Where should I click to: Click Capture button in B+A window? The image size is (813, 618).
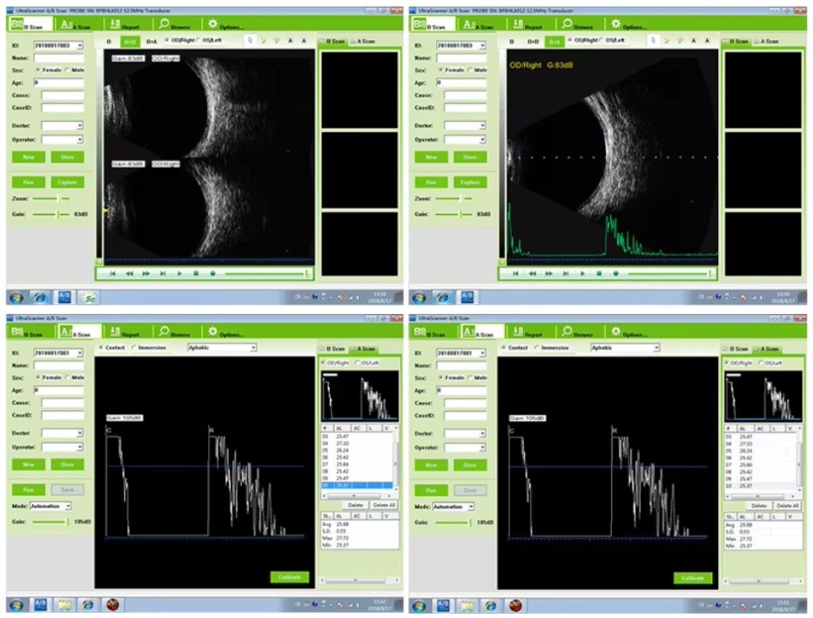(x=470, y=182)
